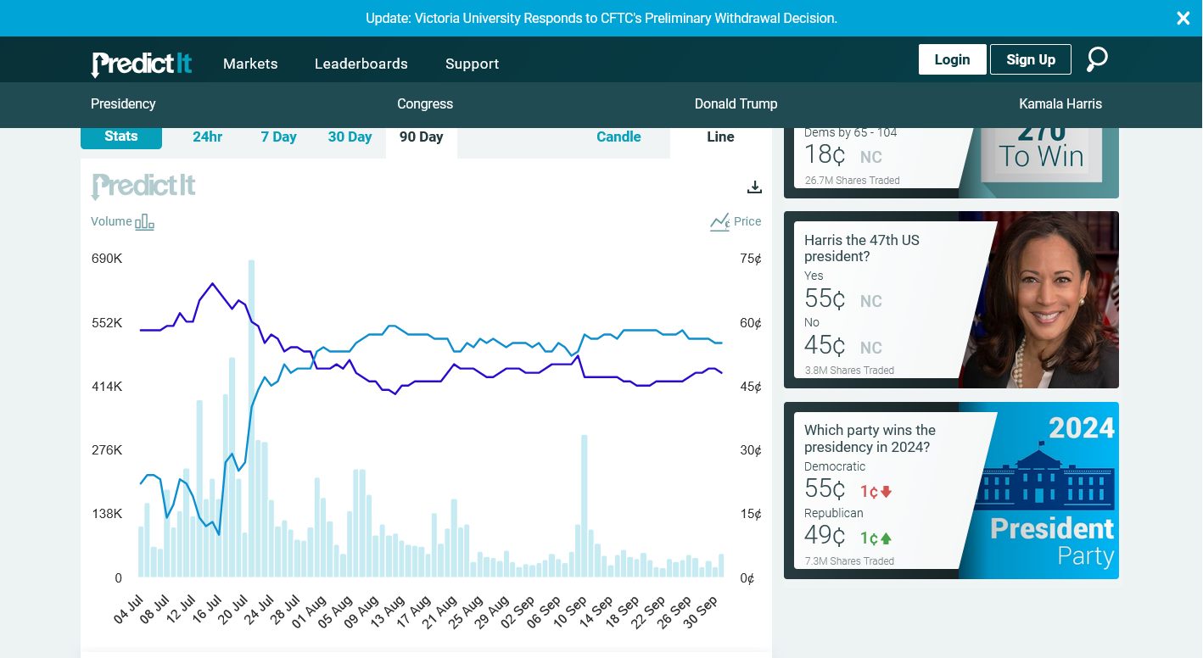Open search with magnifying glass icon
The height and width of the screenshot is (658, 1203).
coord(1097,59)
